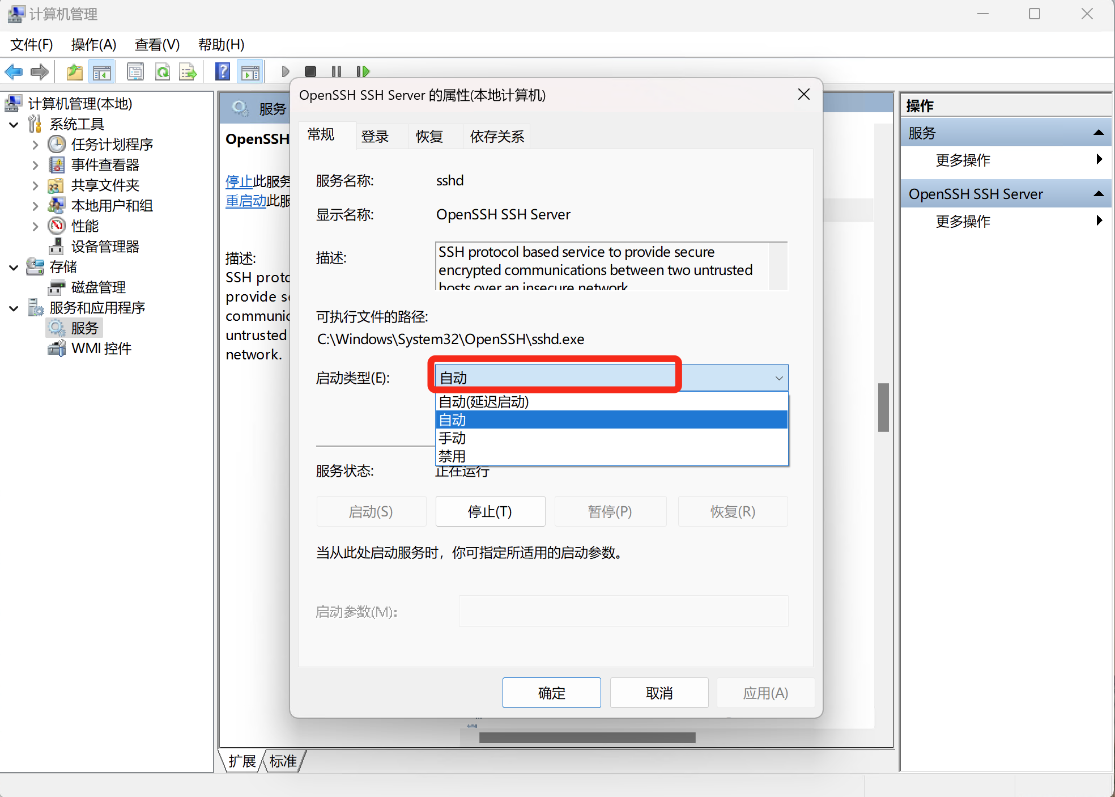The height and width of the screenshot is (797, 1115).
Task: Click the Stop service square icon
Action: coord(310,71)
